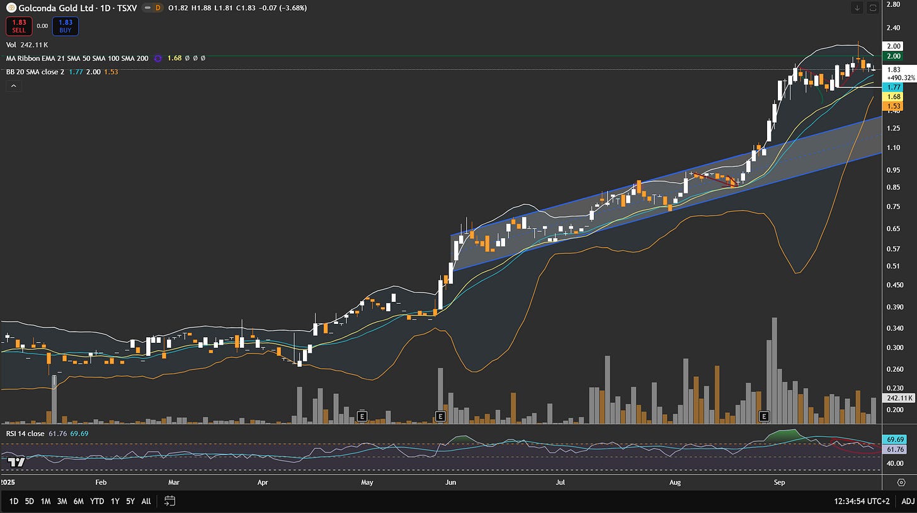Click the TradingView logo on the chart

point(17,462)
